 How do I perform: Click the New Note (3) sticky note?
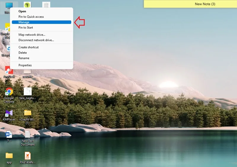190,4
